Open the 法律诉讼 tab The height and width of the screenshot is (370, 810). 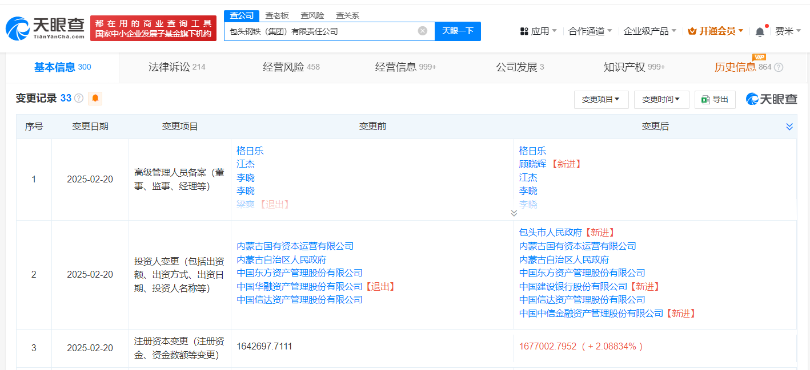[x=177, y=67]
